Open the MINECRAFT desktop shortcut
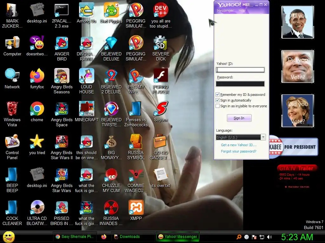325x243 pixels. click(86, 111)
